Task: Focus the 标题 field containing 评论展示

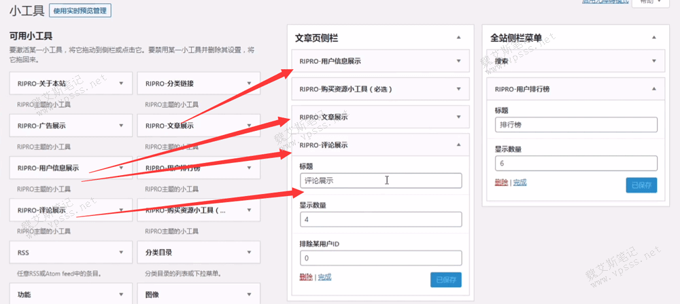Action: (x=381, y=180)
